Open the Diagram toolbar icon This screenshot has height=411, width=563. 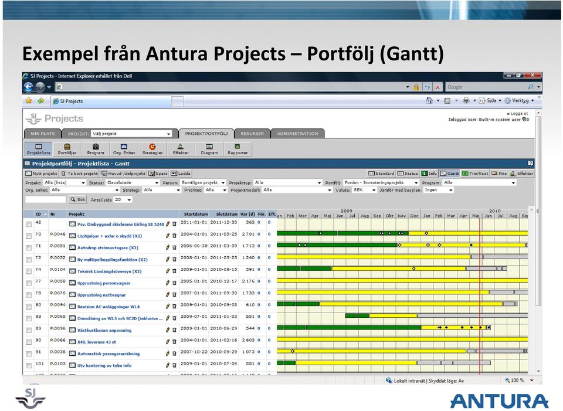[x=209, y=149]
